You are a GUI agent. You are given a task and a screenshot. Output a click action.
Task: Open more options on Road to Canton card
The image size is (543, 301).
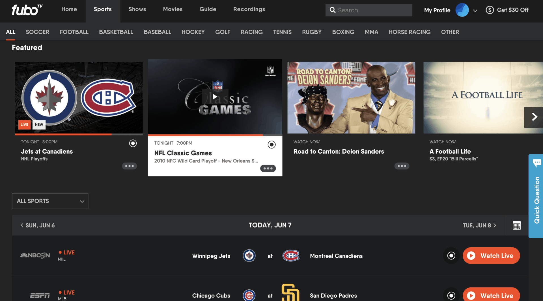coord(402,166)
